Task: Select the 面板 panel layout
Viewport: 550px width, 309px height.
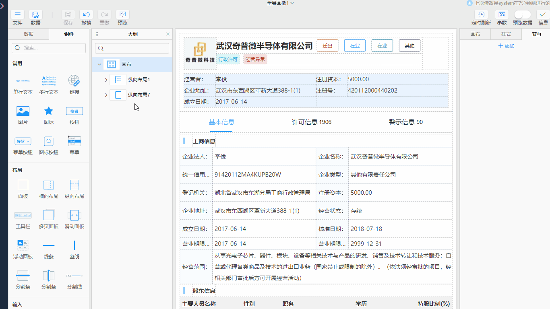Action: [x=23, y=189]
